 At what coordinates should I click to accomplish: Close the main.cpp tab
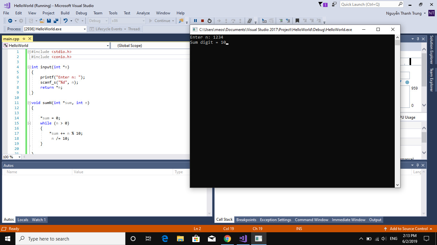pos(30,39)
